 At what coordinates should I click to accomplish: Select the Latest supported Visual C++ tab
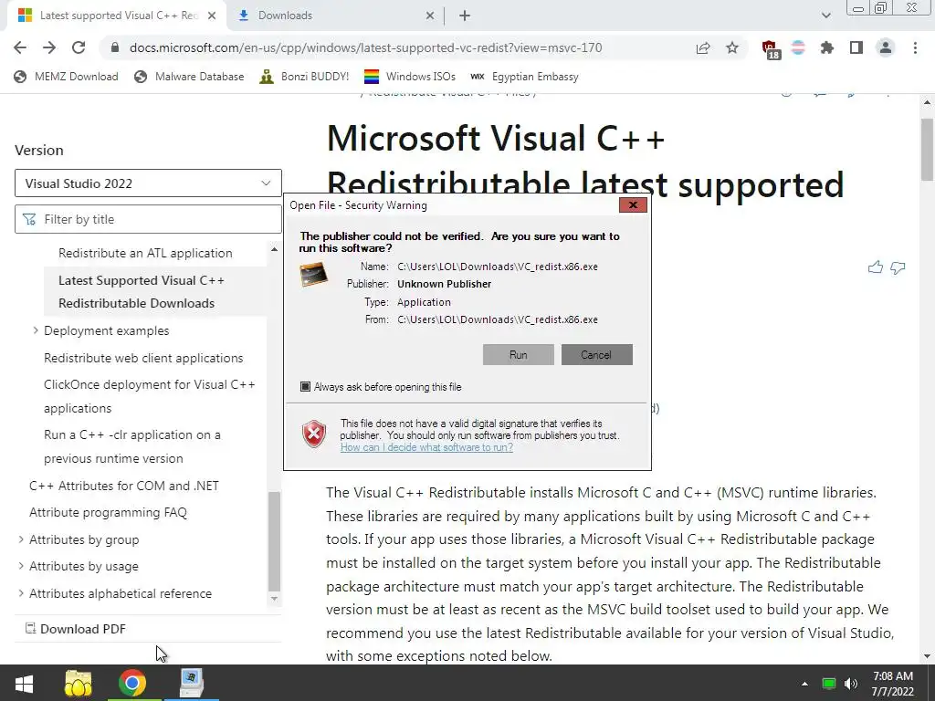coord(118,16)
